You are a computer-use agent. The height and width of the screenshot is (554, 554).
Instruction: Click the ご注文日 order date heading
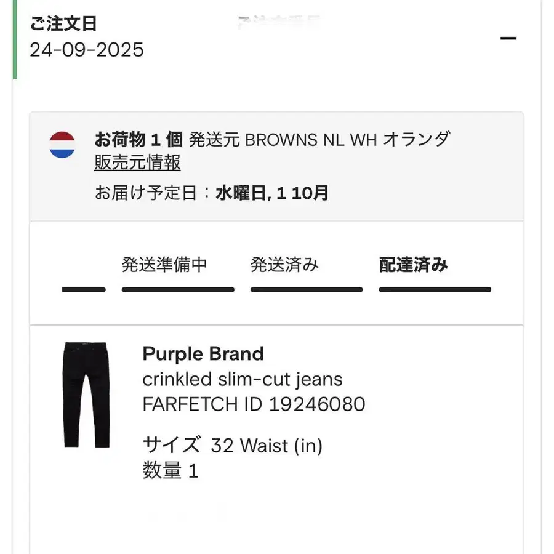(x=63, y=24)
